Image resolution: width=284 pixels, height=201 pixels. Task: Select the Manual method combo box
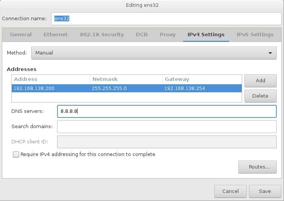[x=154, y=53]
